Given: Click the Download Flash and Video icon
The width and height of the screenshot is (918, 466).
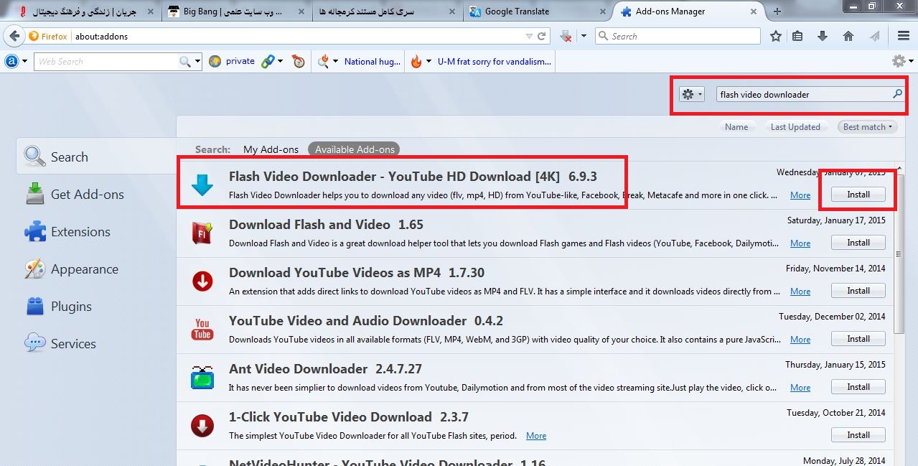Looking at the screenshot, I should pos(202,233).
